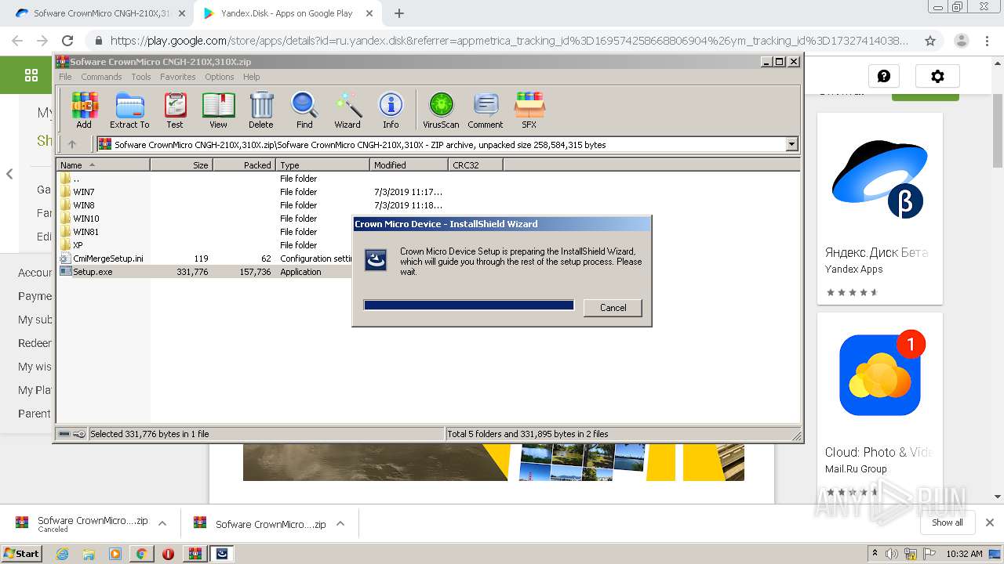Viewport: 1004px width, 564px height.
Task: Open Яндекс.Диск Бета app card
Action: (x=879, y=208)
